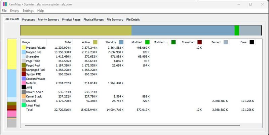Click the Zeroed gray-blue swatch in header
The image size is (269, 135).
coord(226,42)
